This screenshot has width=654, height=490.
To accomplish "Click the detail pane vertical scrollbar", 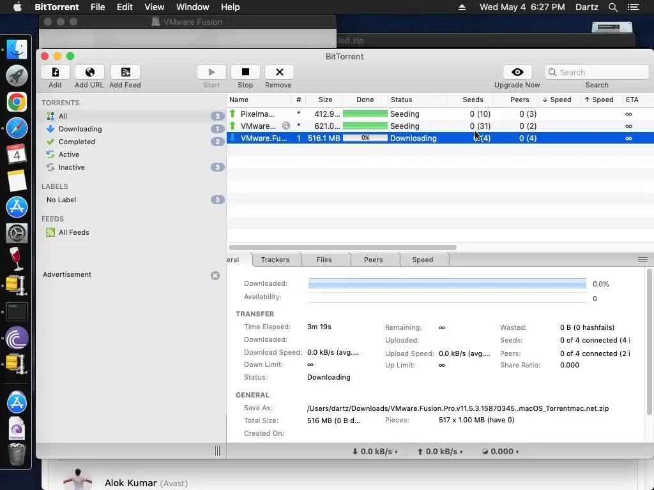I will point(649,342).
